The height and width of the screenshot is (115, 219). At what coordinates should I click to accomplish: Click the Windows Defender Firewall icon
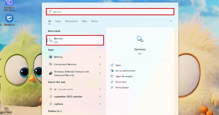pyautogui.click(x=50, y=73)
